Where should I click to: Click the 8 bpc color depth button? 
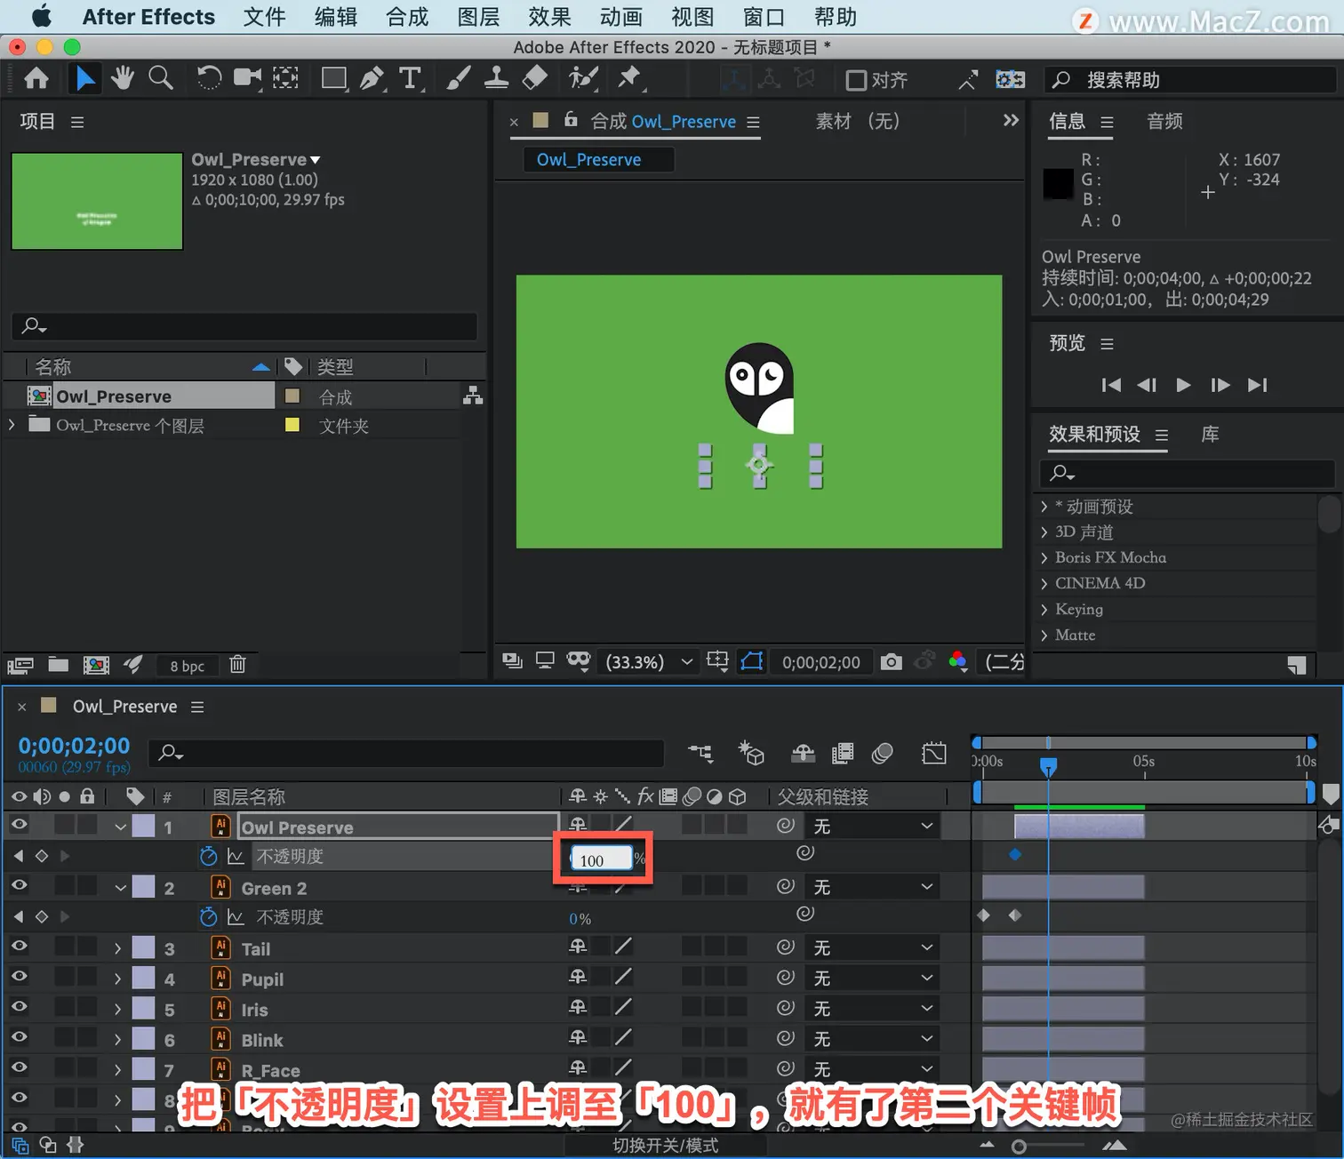187,666
